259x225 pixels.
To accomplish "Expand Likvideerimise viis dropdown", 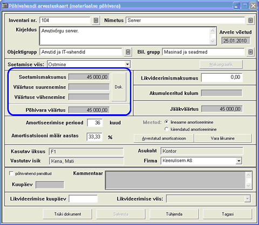I will click(x=248, y=199).
